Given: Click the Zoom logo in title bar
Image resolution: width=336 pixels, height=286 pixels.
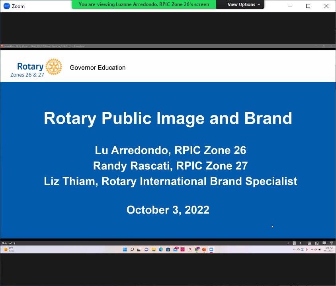Looking at the screenshot, I should coord(6,6).
